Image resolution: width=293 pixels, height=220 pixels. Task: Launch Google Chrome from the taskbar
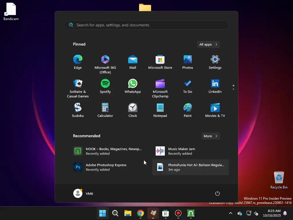point(140,213)
